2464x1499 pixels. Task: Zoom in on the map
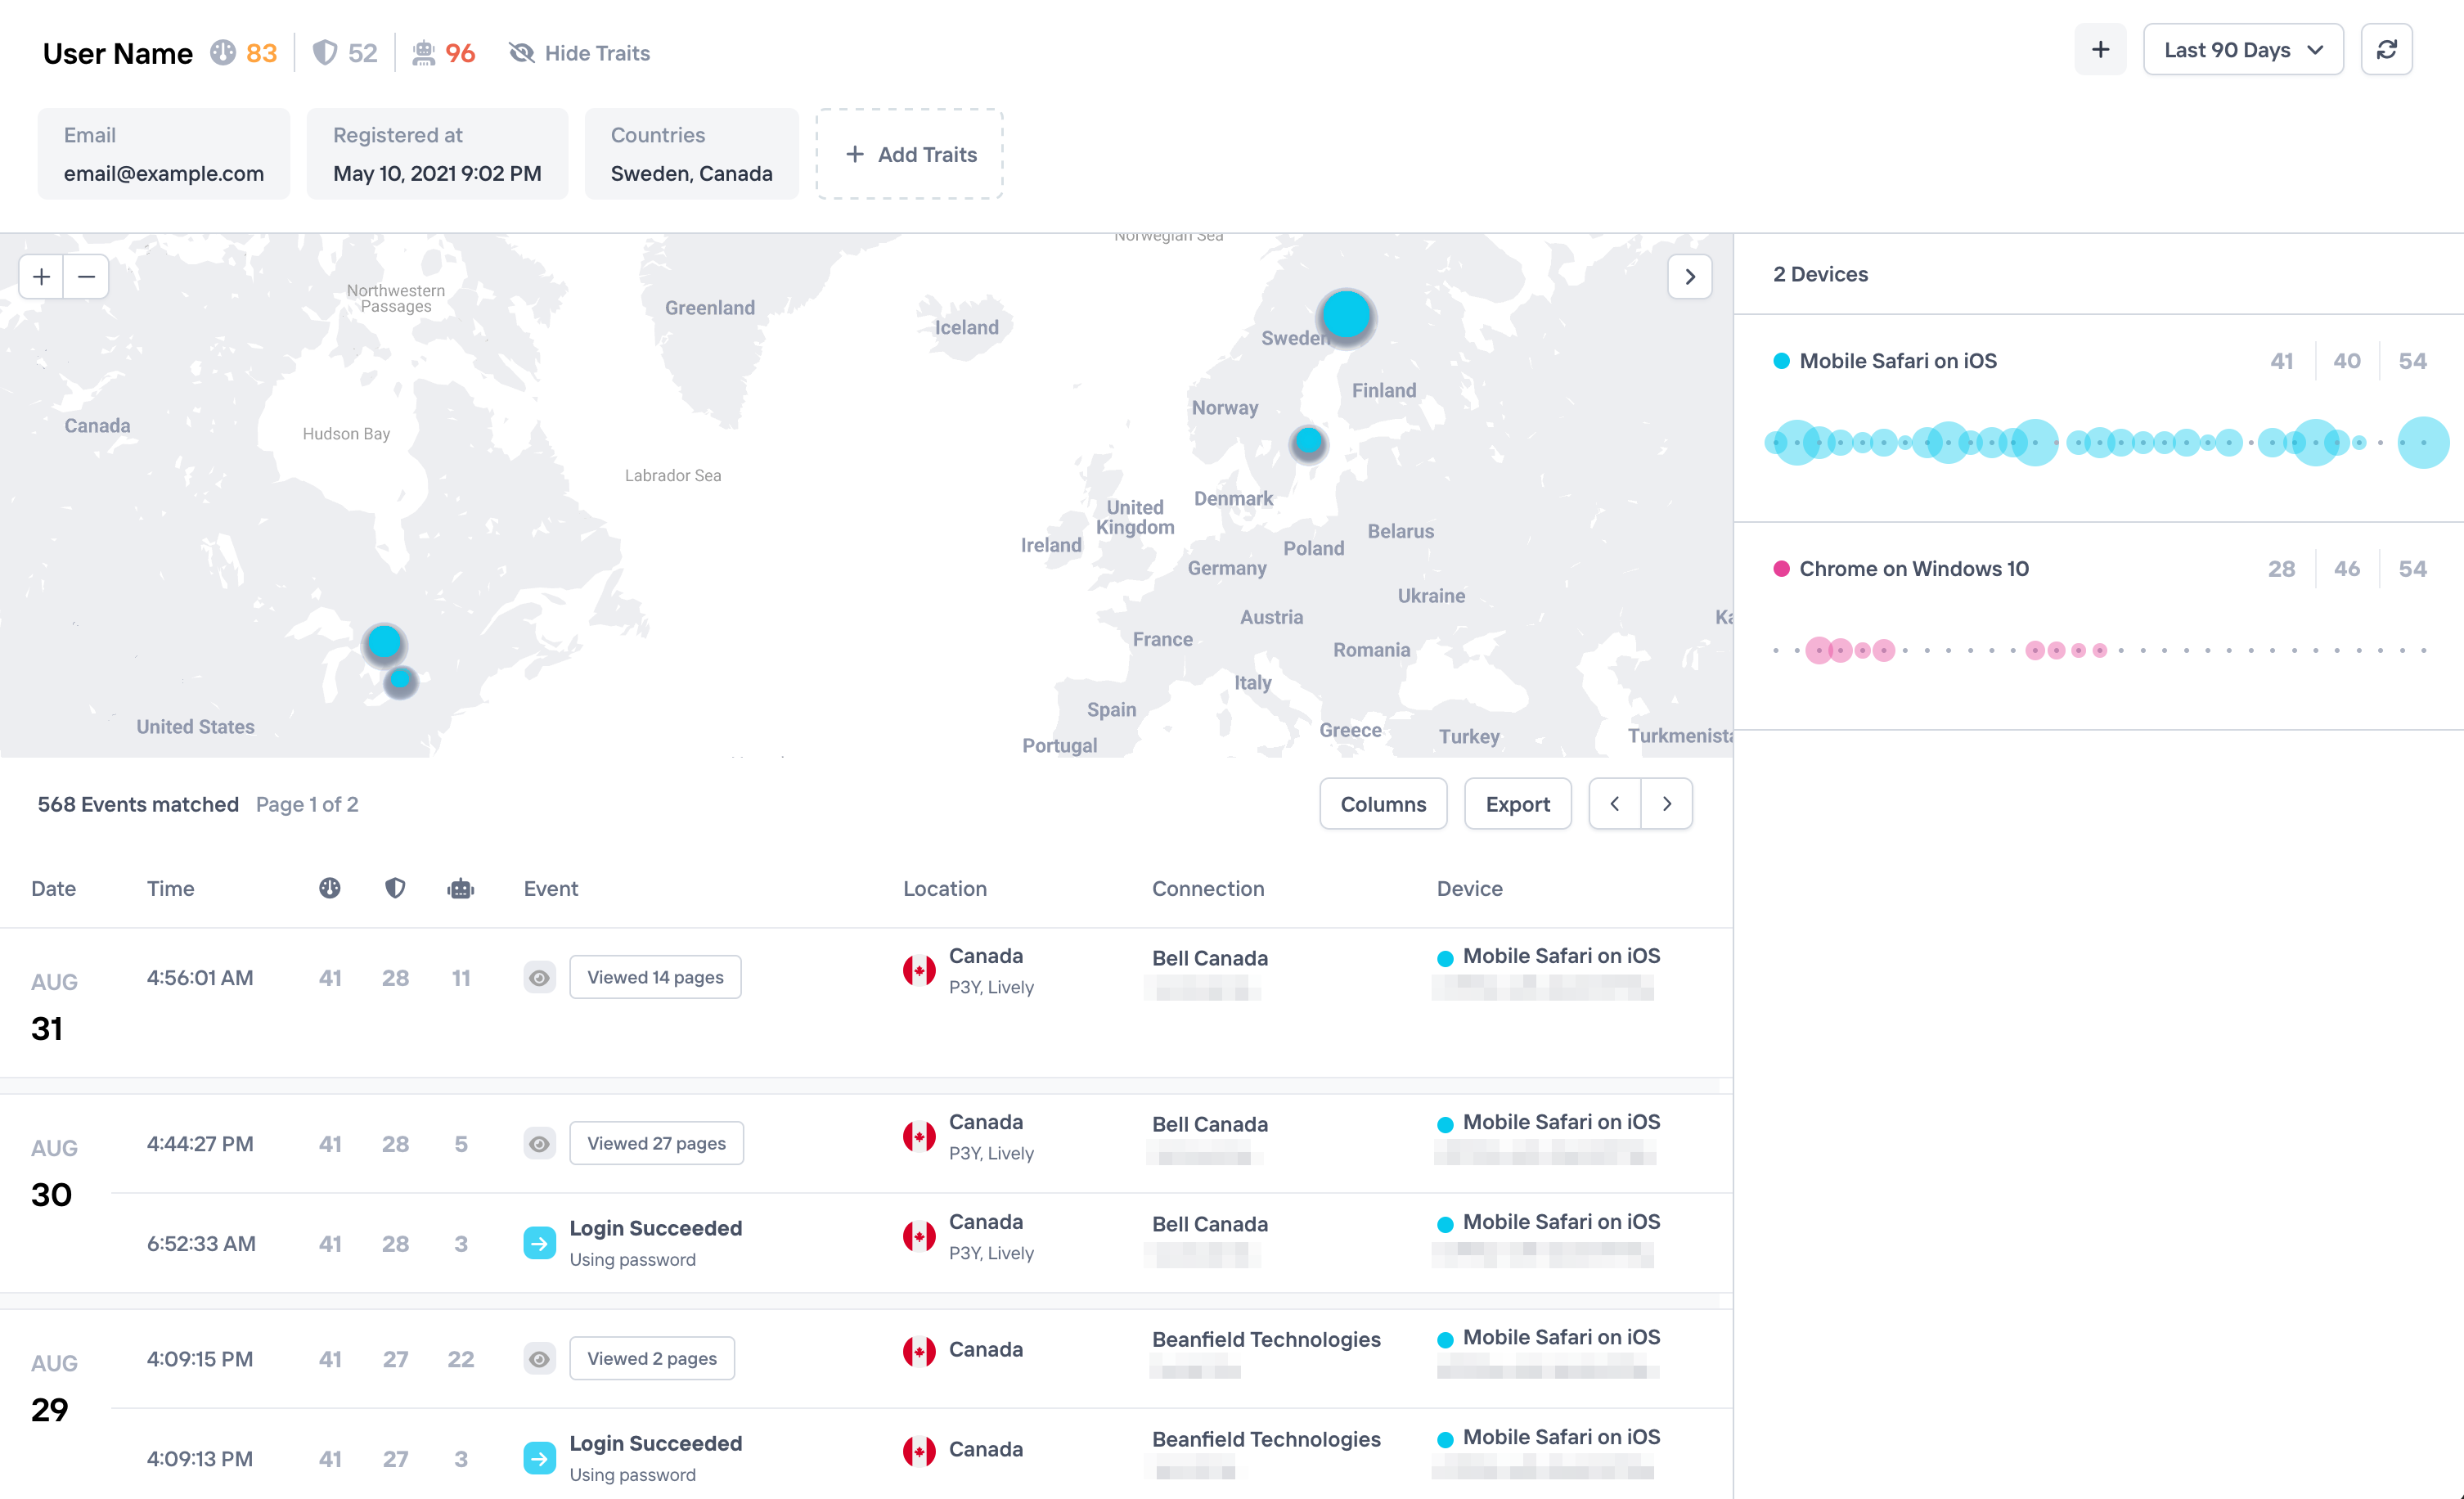[41, 277]
